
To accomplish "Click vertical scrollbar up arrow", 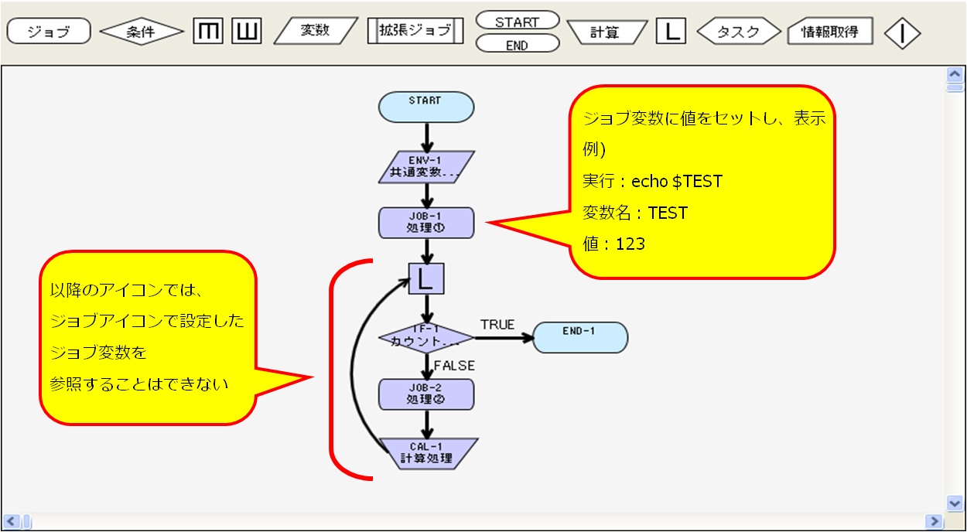I will click(x=955, y=74).
